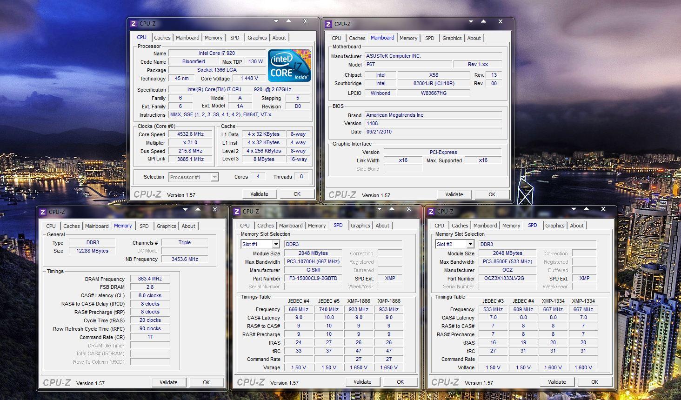Click OK in the Mainboard window
The height and width of the screenshot is (400, 681).
pyautogui.click(x=492, y=194)
